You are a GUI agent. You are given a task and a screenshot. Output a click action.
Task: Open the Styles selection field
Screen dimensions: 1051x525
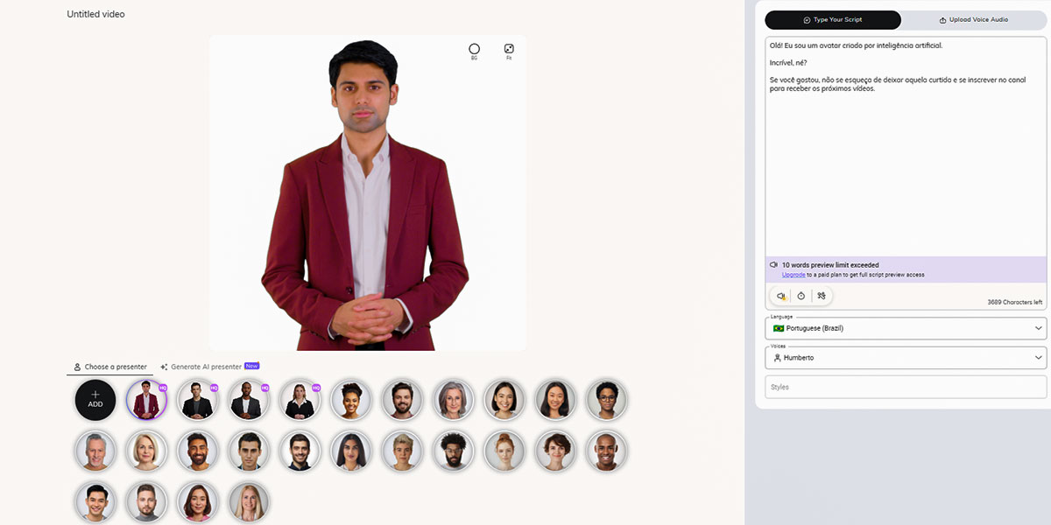coord(905,387)
